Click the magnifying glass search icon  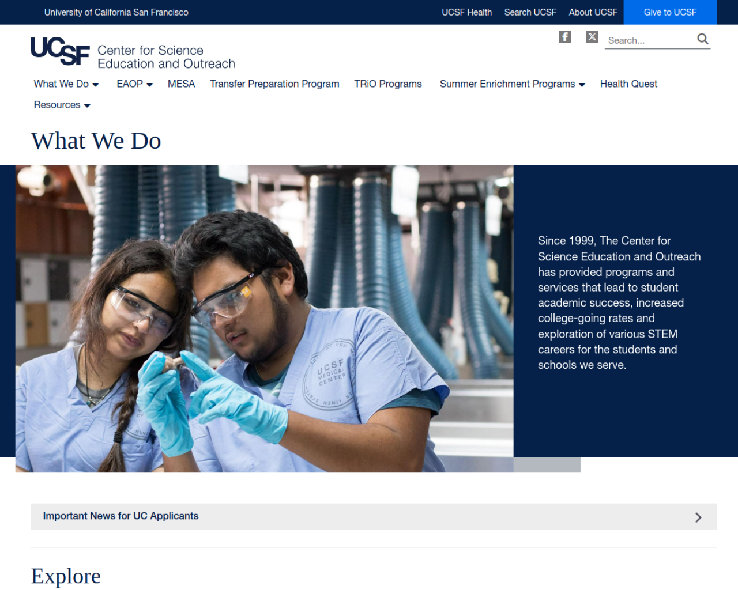(703, 39)
